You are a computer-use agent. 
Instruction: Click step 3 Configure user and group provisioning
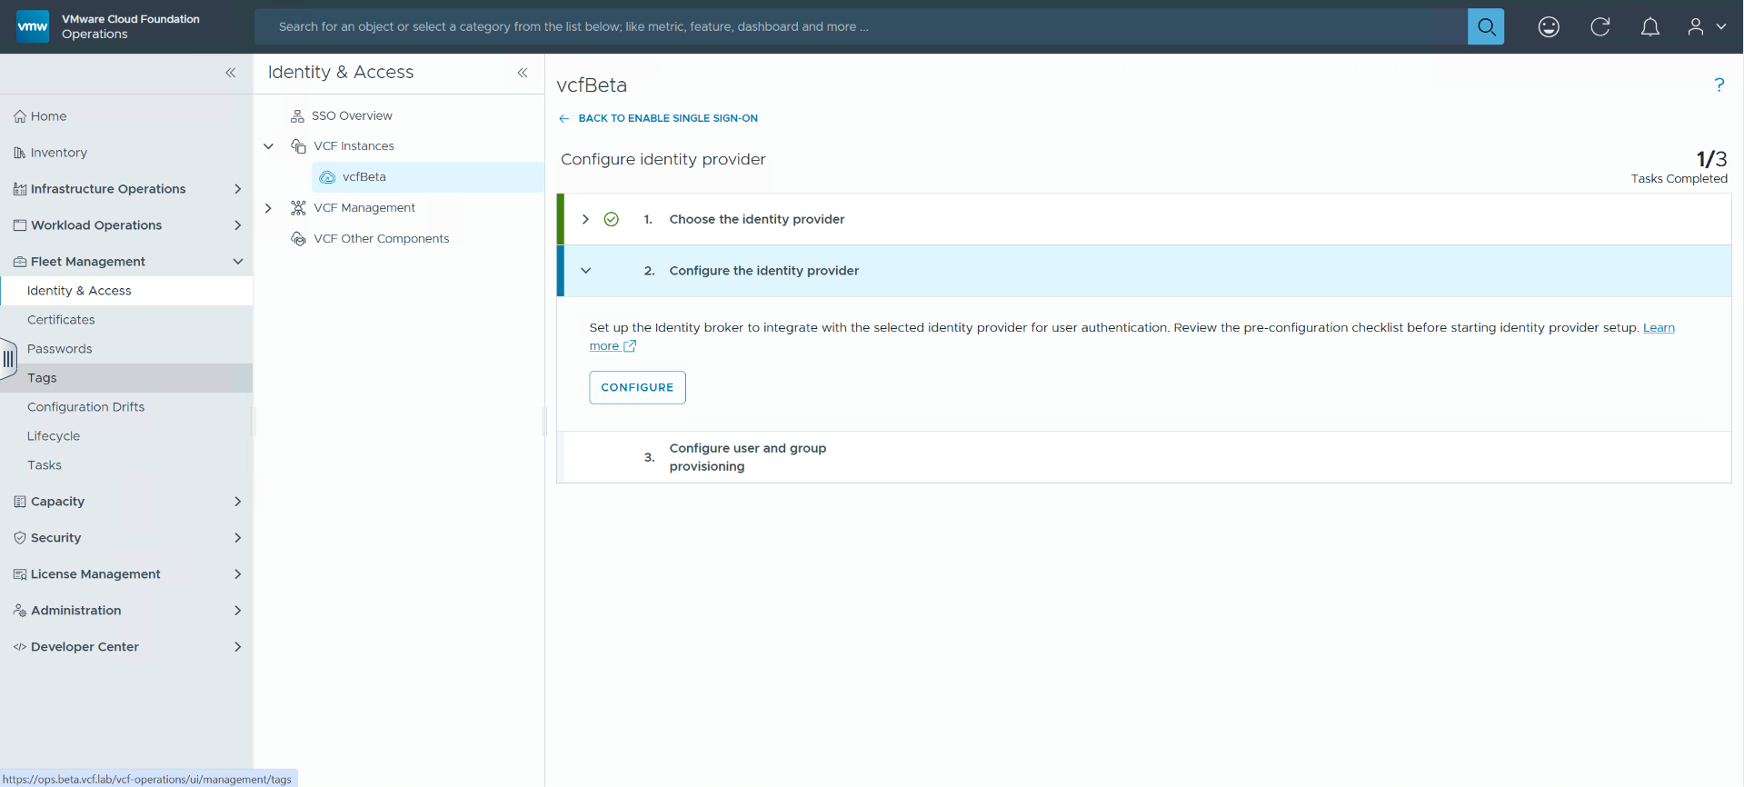click(1143, 457)
